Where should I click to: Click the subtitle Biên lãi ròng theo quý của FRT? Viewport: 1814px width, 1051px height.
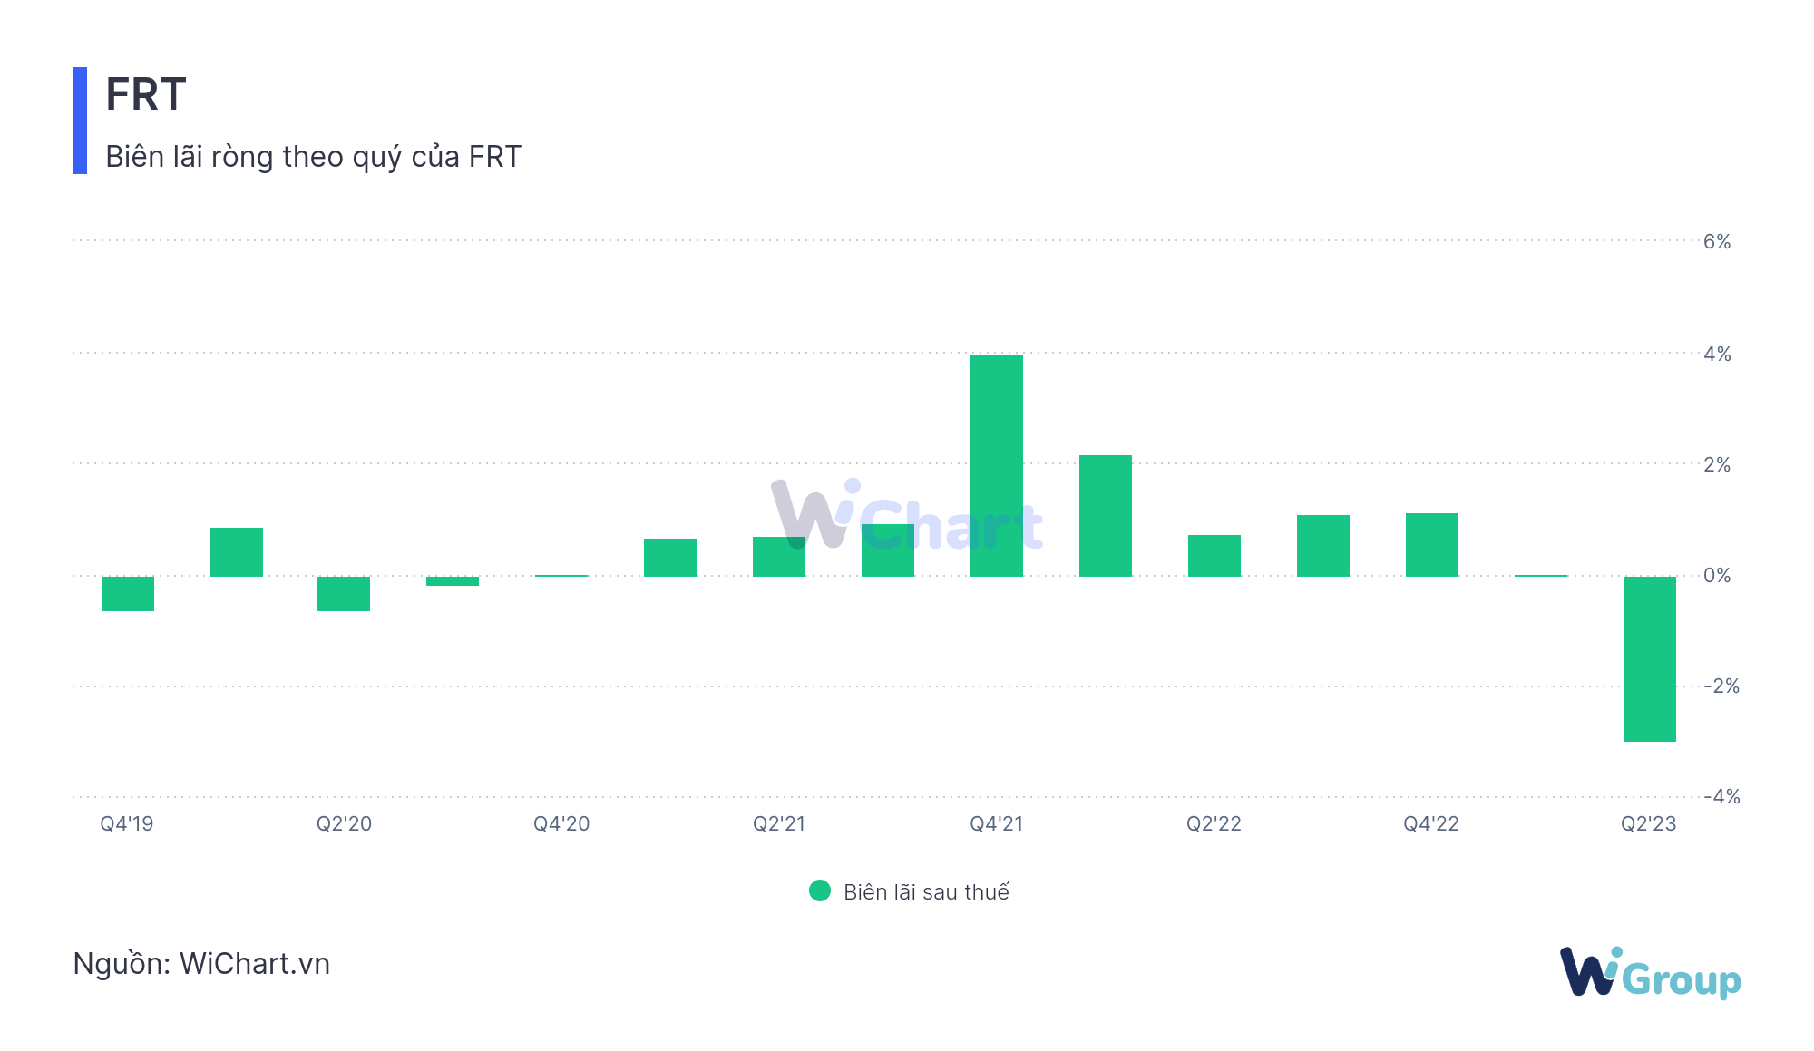tap(314, 157)
